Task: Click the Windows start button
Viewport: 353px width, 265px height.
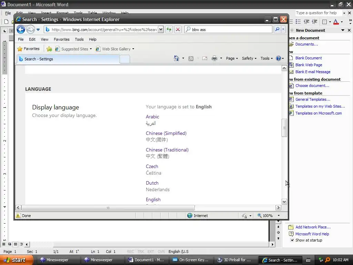Action: pyautogui.click(x=16, y=260)
